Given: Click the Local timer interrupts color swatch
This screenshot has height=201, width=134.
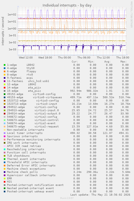Looking at the screenshot, I should 5,133.
